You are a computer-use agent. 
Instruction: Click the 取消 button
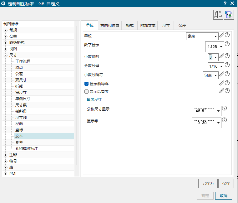click(223, 196)
